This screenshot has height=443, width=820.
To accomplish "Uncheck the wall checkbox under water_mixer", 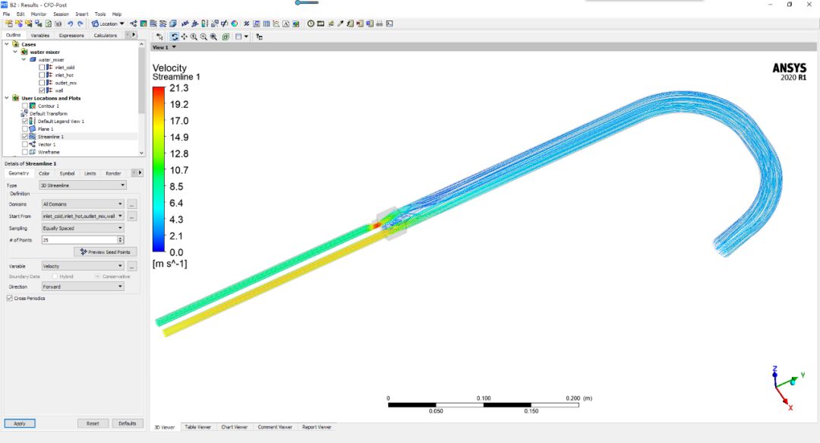I will [x=42, y=90].
